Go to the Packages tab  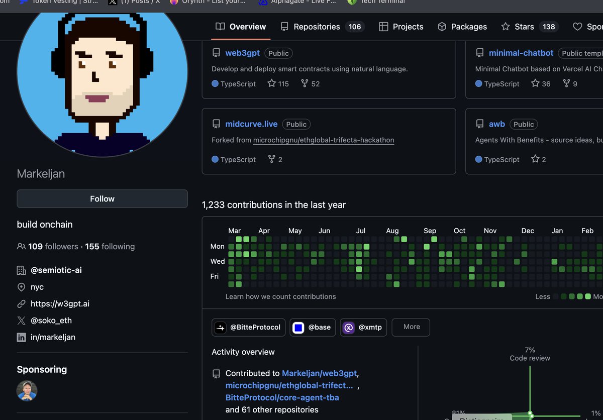pos(462,27)
